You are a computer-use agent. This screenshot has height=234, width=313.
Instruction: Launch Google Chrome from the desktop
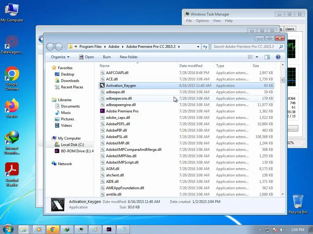click(x=12, y=78)
